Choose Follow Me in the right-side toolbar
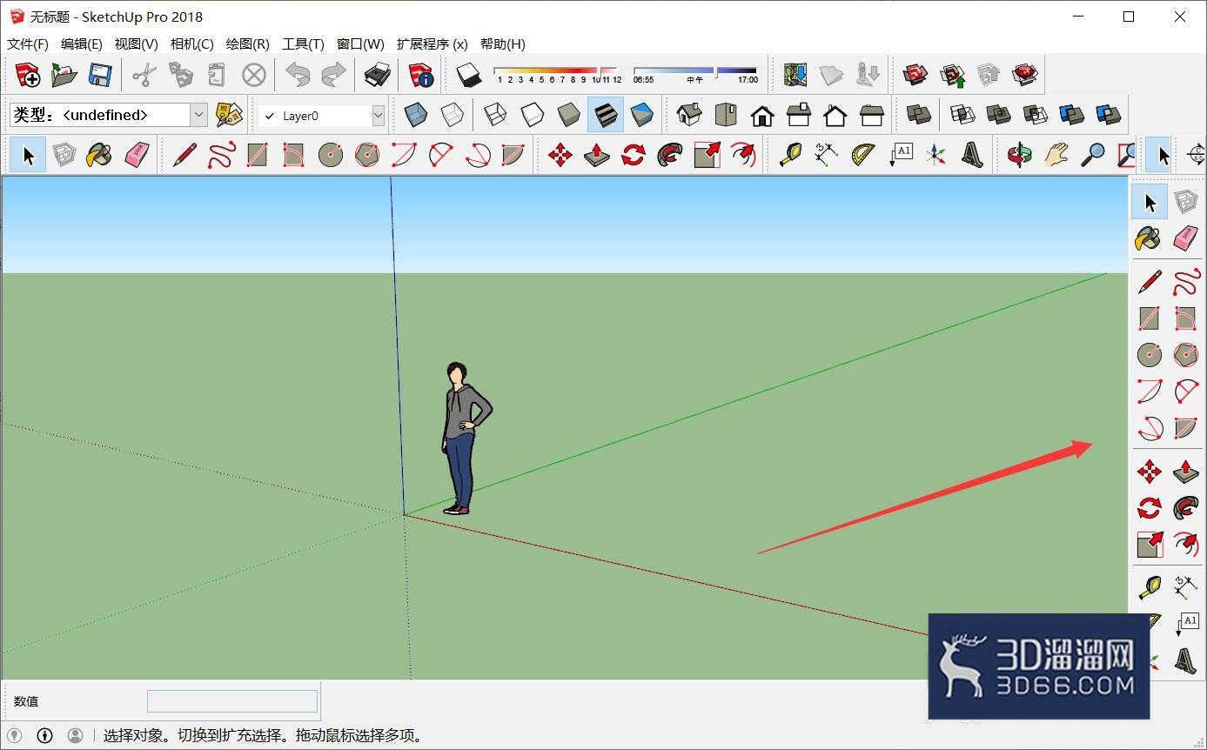 1185,508
